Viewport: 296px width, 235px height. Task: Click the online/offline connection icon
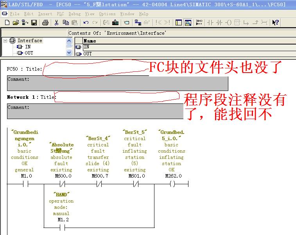click(x=138, y=23)
